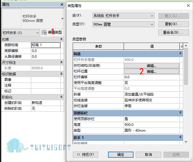Viewport: 193px width, 162px height.
Task: Collapse the 顶部扶栏 parameter group
Action: coord(180,113)
